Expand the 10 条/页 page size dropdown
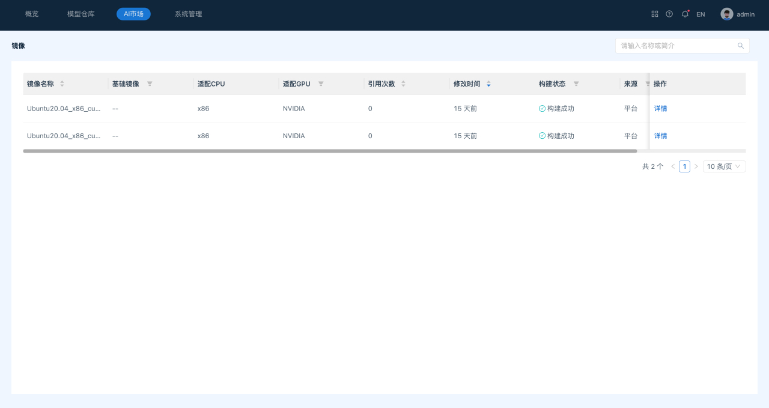 coord(724,166)
